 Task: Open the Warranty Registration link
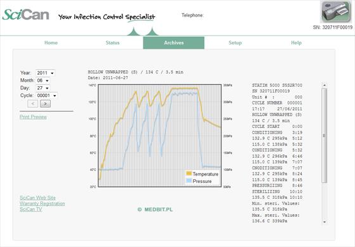point(42,203)
